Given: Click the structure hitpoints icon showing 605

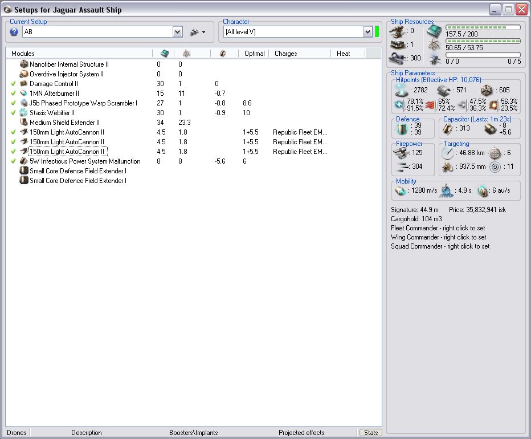Looking at the screenshot, I should (487, 91).
